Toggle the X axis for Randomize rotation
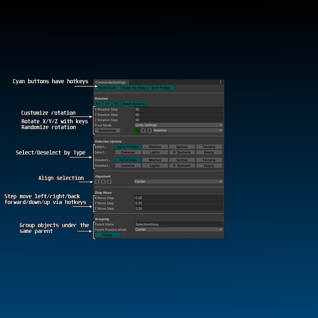 coord(137,130)
